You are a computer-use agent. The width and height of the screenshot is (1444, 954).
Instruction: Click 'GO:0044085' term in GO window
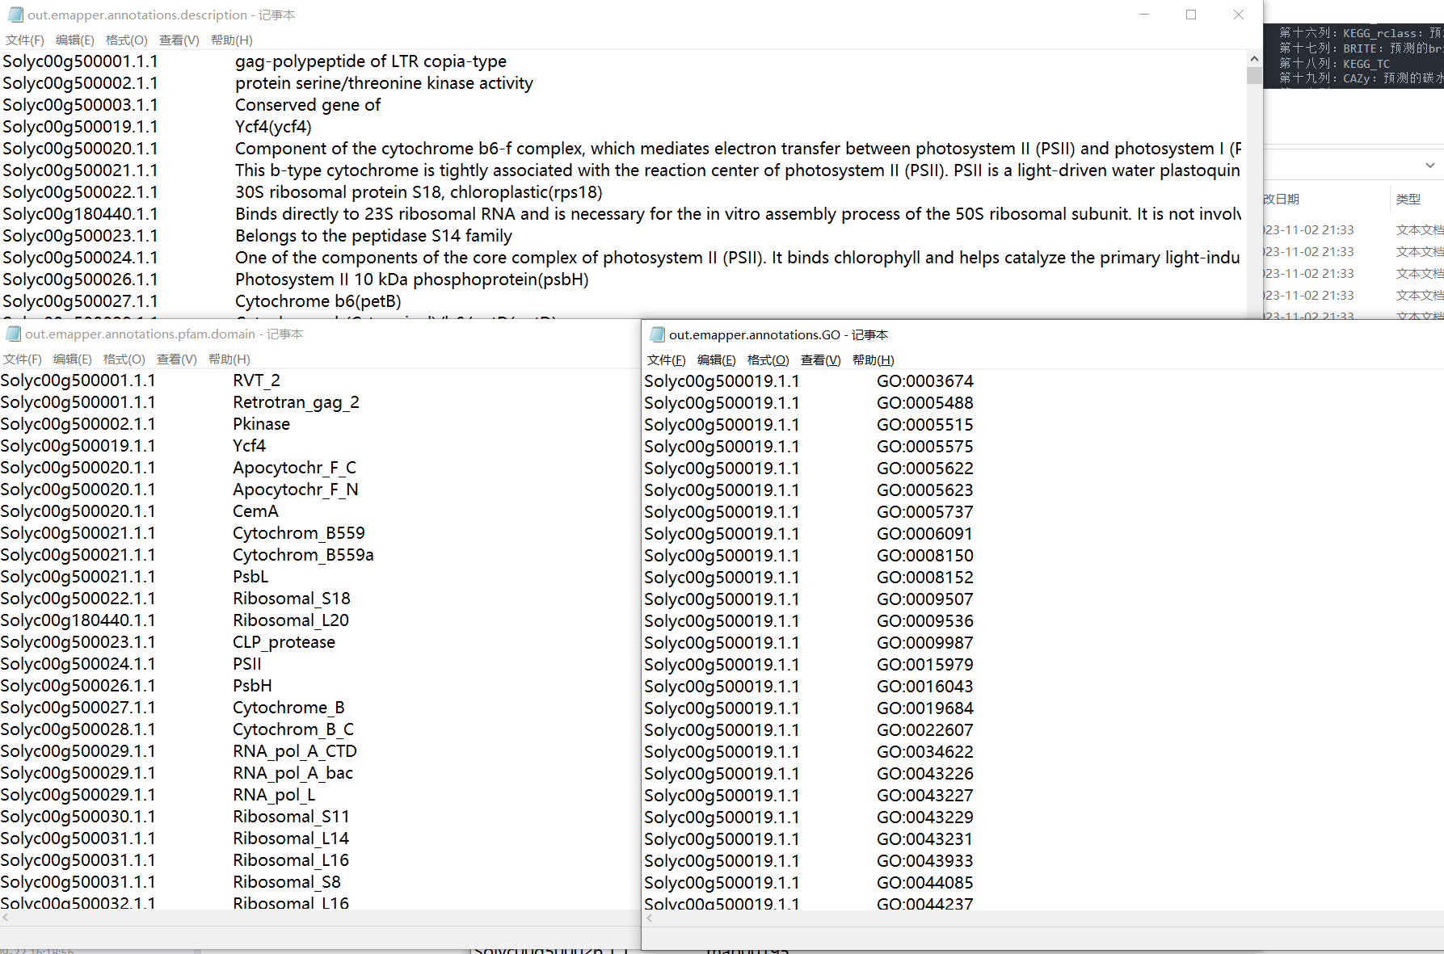pos(925,883)
